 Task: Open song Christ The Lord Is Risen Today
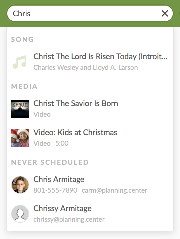[100, 56]
